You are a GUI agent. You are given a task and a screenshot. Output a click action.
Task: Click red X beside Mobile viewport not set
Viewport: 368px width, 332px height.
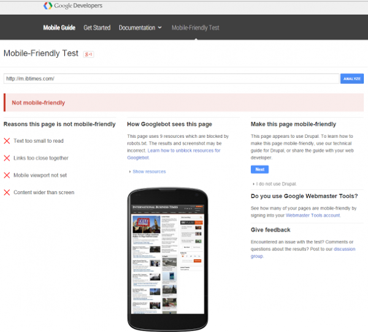click(7, 175)
